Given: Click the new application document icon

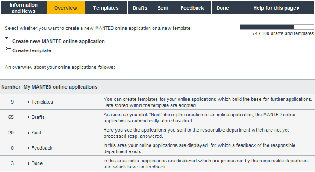Looking at the screenshot, I should pos(8,40).
